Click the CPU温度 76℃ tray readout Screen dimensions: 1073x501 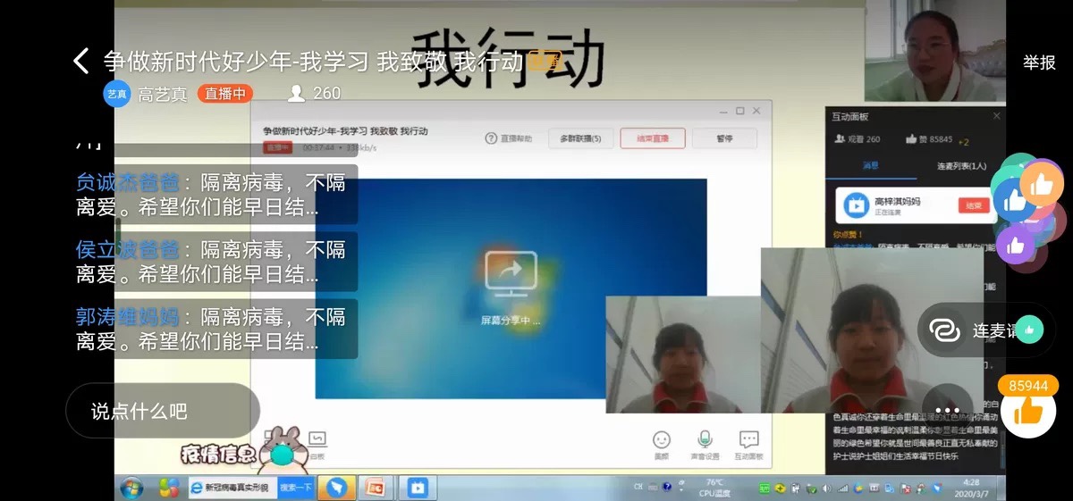click(x=714, y=488)
